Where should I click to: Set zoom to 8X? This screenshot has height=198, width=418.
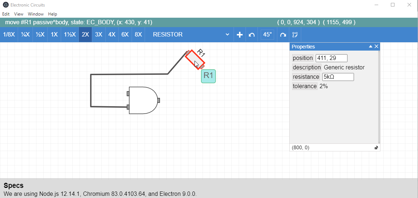click(x=138, y=35)
